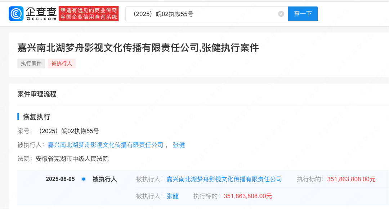The image size is (389, 209).
Task: Open the 嘉兴南北湖梦舟 company link in timeline row
Action: pos(224,179)
